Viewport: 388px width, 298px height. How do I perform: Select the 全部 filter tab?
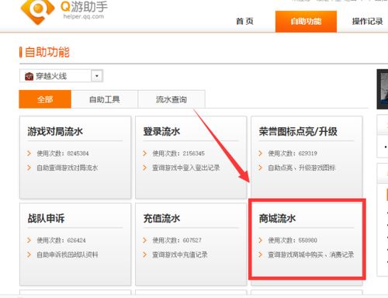[45, 99]
